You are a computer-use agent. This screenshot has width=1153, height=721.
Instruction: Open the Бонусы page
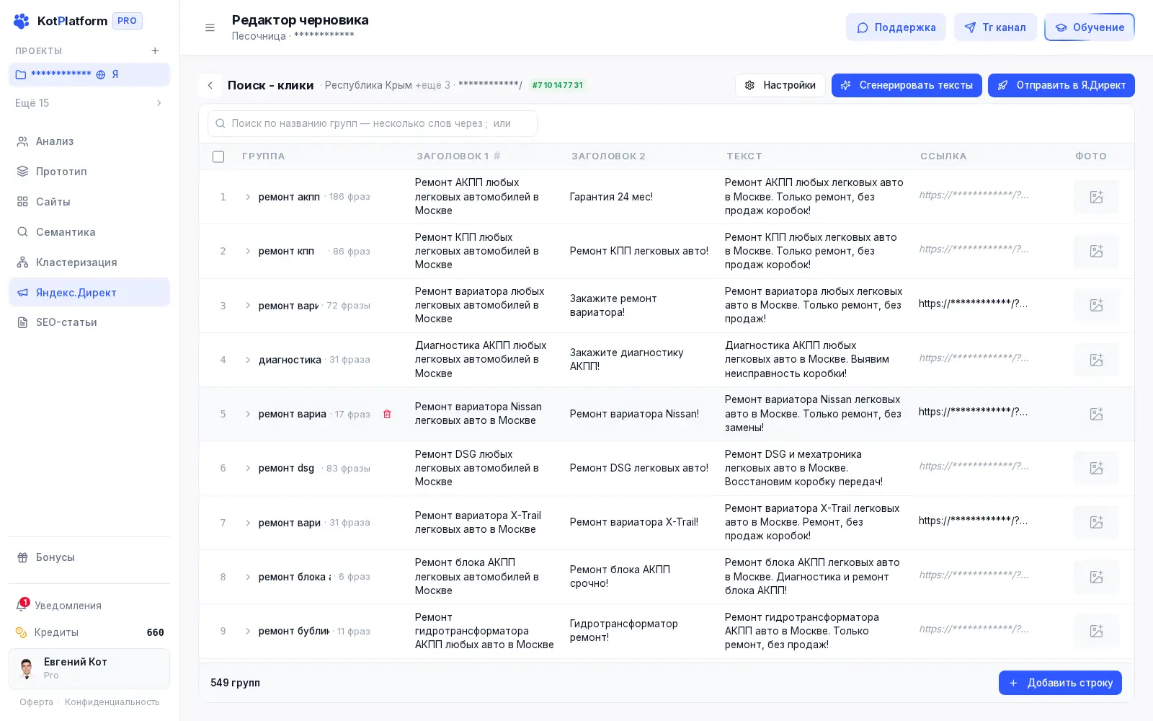point(89,557)
